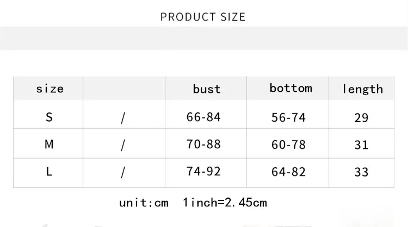
Task: Click the length column header
Action: click(362, 89)
